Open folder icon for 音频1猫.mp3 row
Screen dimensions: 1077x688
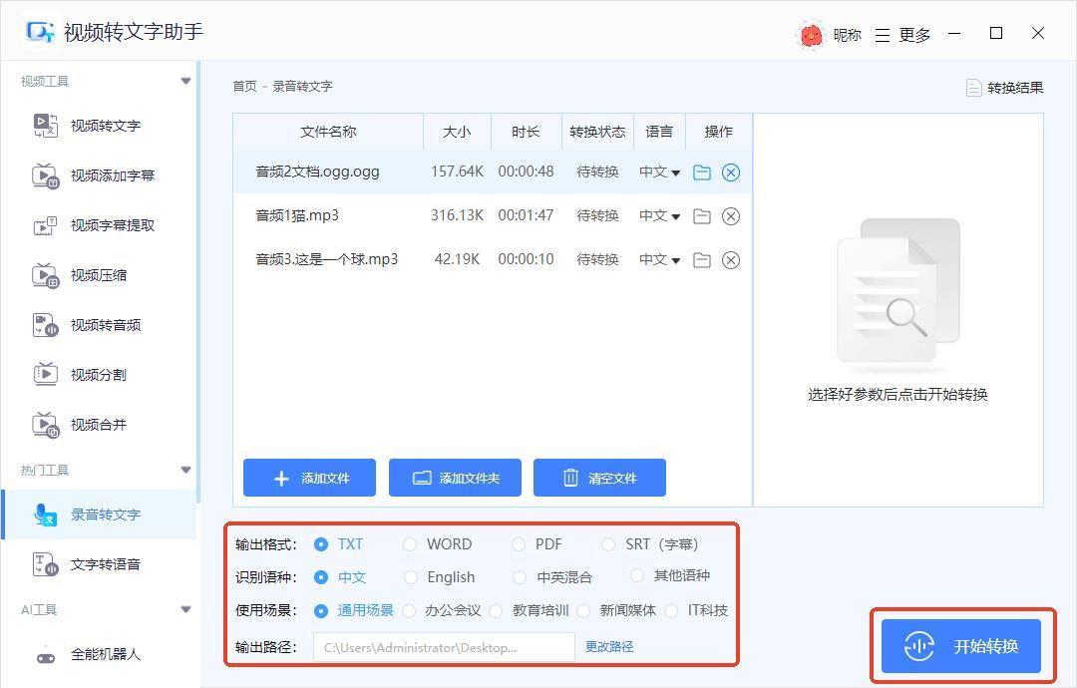point(702,216)
